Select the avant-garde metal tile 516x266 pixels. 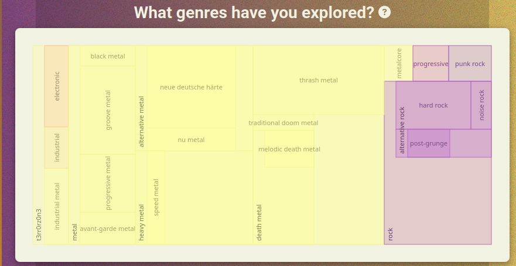108,229
